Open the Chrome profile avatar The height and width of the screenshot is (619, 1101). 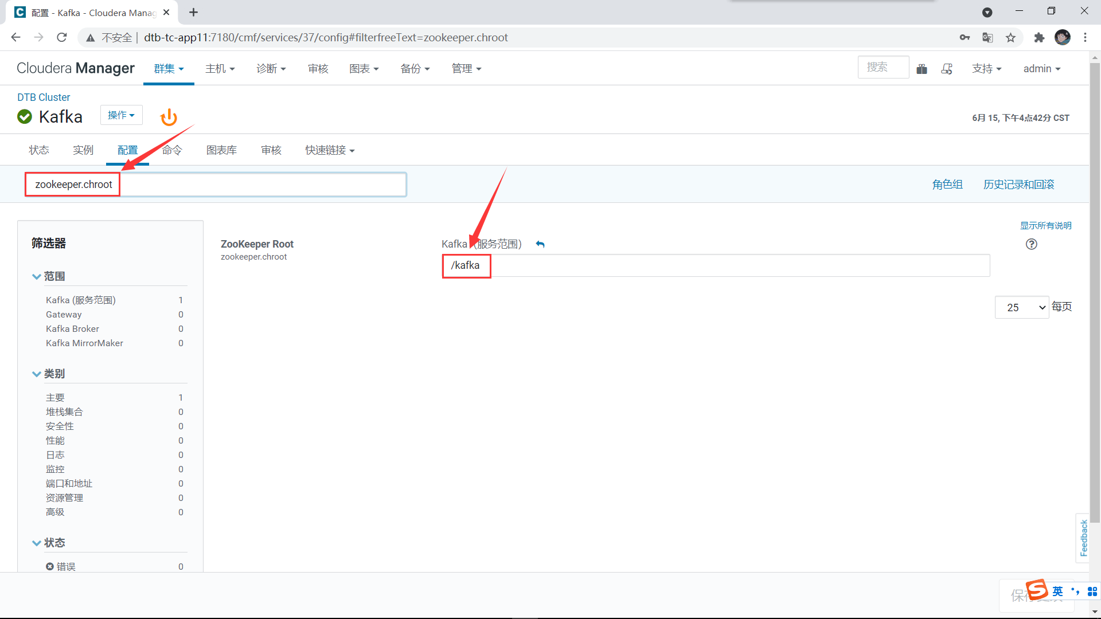point(1063,37)
